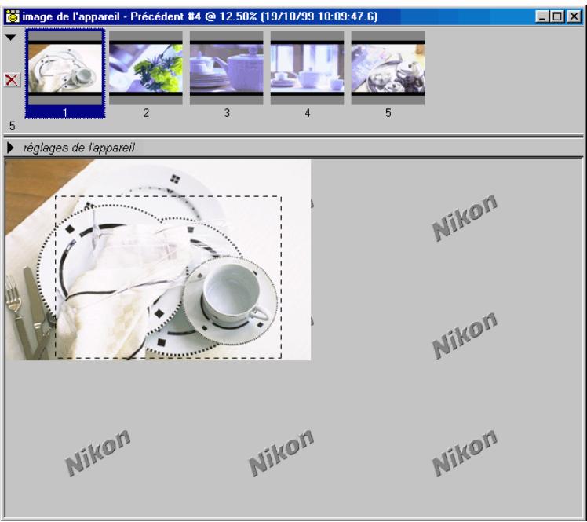
Task: Select thumbnail 3 showing the teapot
Action: click(x=227, y=68)
